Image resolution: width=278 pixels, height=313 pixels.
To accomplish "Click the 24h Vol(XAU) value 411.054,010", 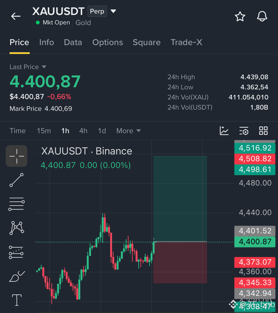I will [x=248, y=97].
